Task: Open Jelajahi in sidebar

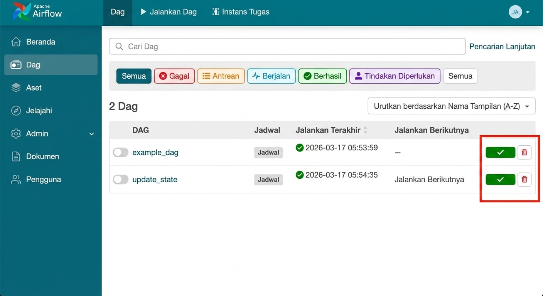Action: (x=51, y=111)
